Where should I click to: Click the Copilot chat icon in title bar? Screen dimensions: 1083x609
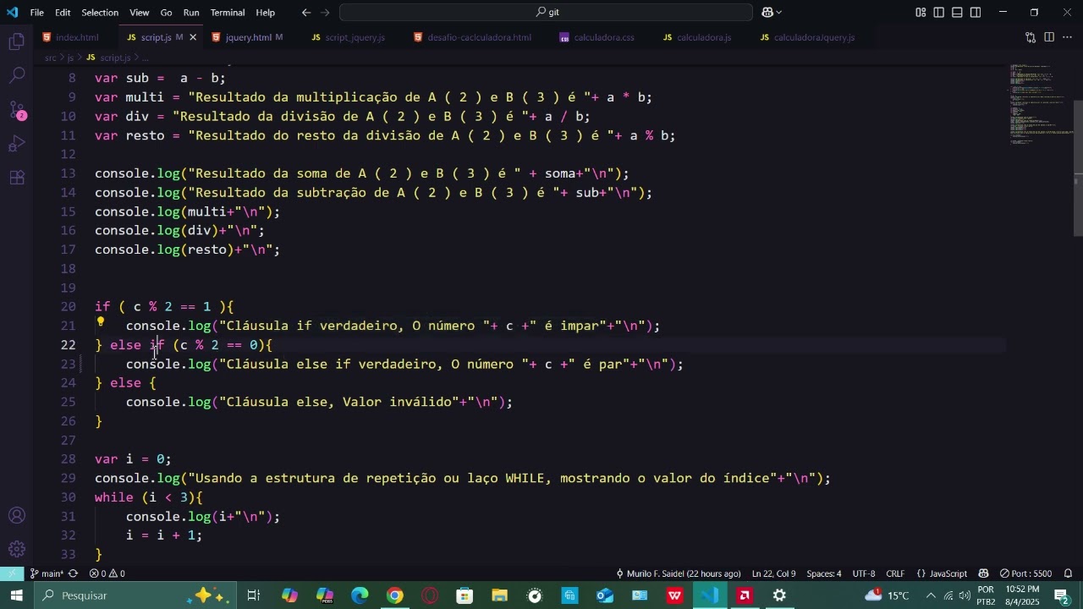click(767, 13)
